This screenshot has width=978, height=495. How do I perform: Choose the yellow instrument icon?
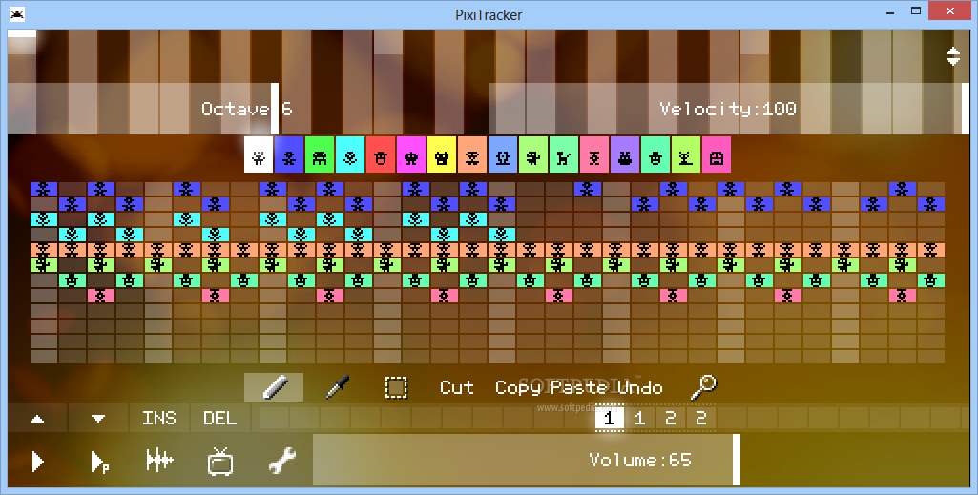click(442, 155)
